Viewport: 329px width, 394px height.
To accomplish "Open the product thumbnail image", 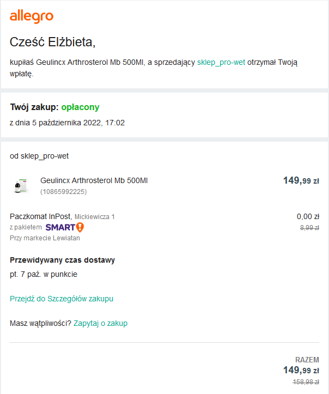I will click(x=22, y=185).
